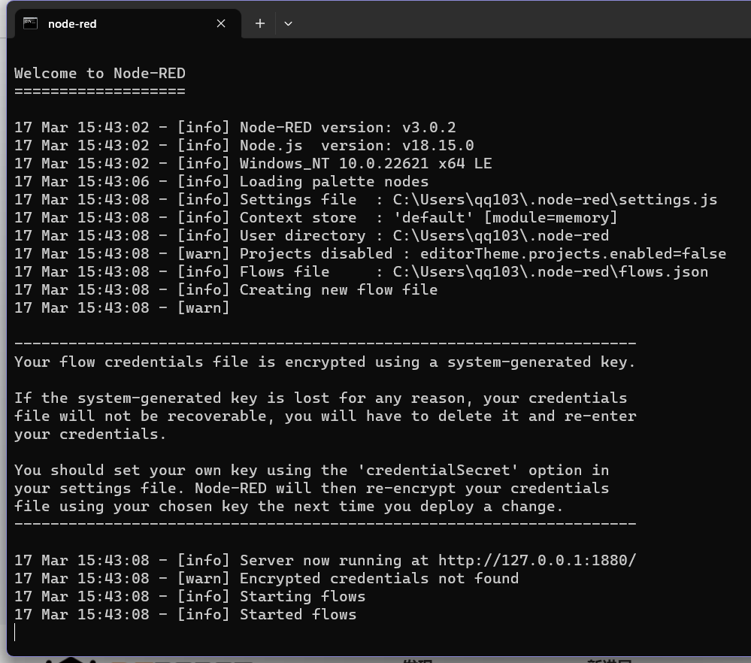Click the Loading palette nodes line

221,182
